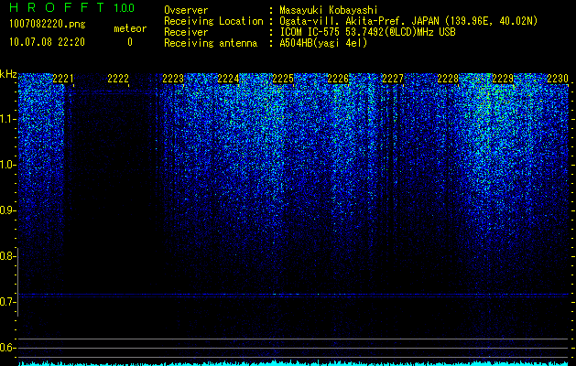Click the 2228 time marker
This screenshot has width=576, height=366.
[448, 79]
